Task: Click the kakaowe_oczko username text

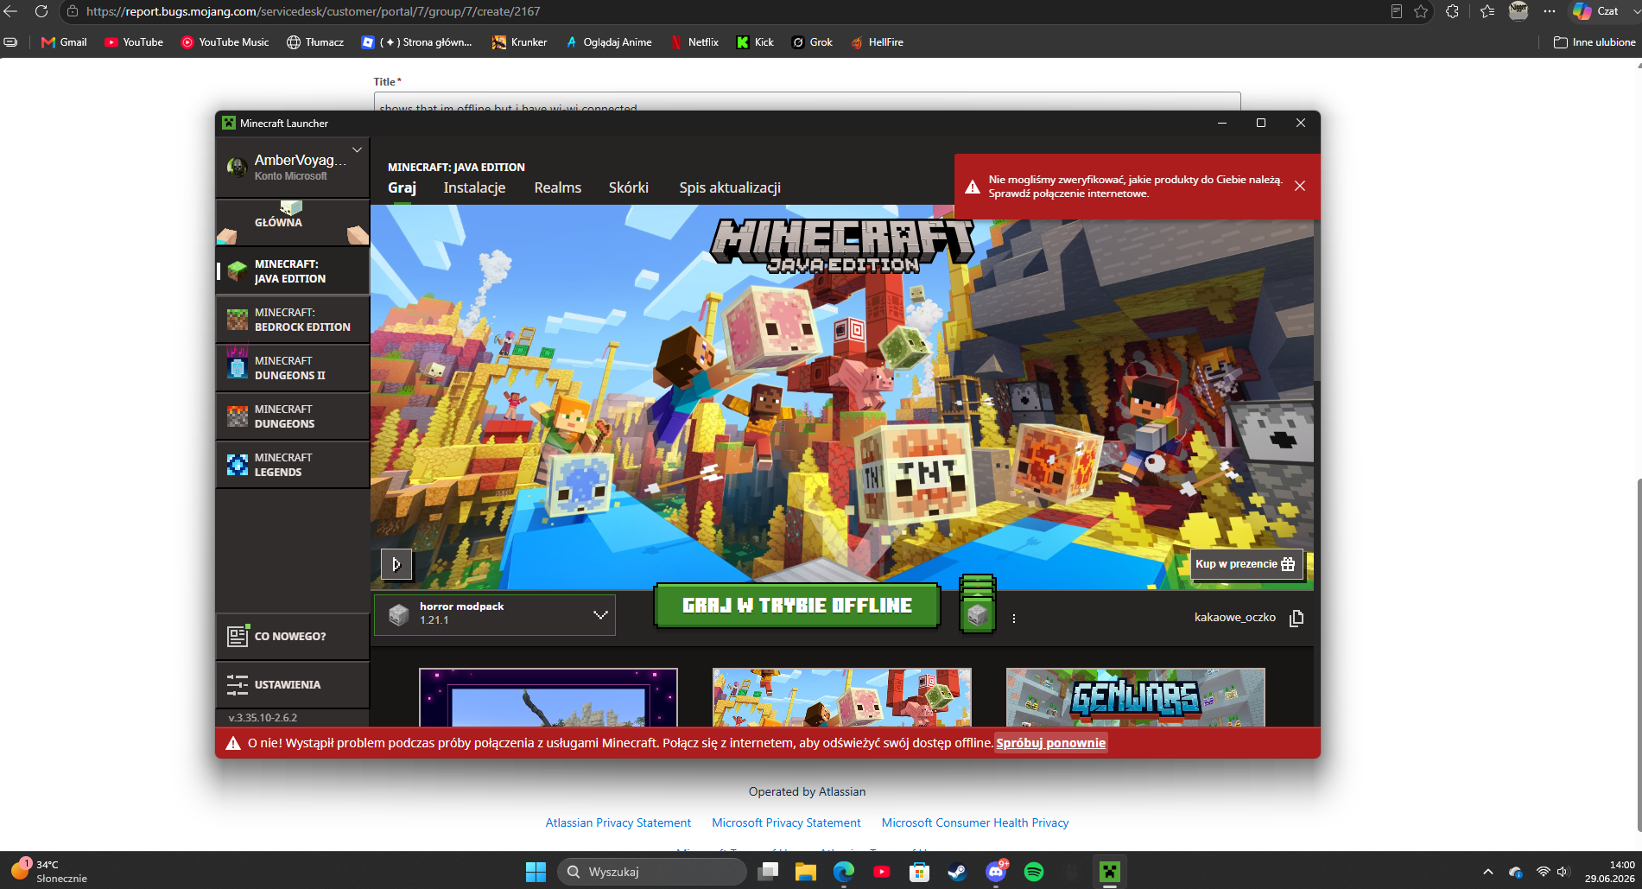Action: coord(1234,618)
